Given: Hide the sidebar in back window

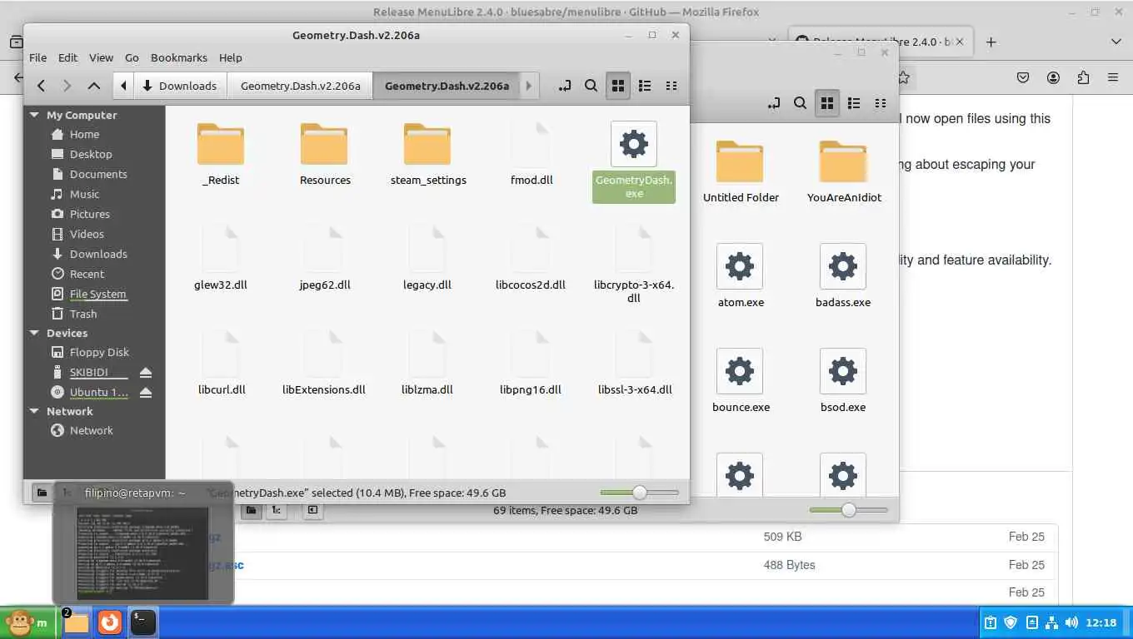Looking at the screenshot, I should [x=312, y=510].
